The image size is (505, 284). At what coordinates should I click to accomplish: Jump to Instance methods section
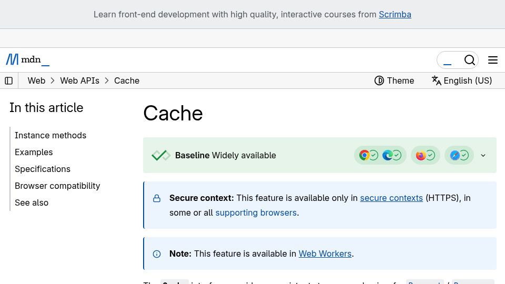50,135
